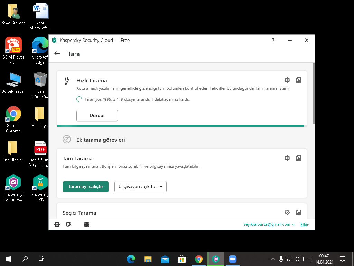The image size is (354, 266).
Task: Click the touch keyboard tray icon
Action: 307,259
